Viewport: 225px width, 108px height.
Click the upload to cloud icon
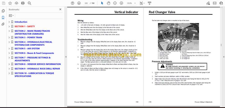click(x=16, y=3)
